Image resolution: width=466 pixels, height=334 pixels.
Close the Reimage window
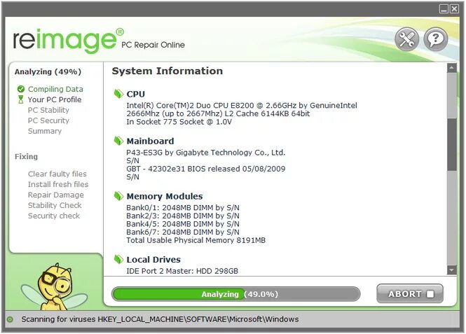click(454, 9)
